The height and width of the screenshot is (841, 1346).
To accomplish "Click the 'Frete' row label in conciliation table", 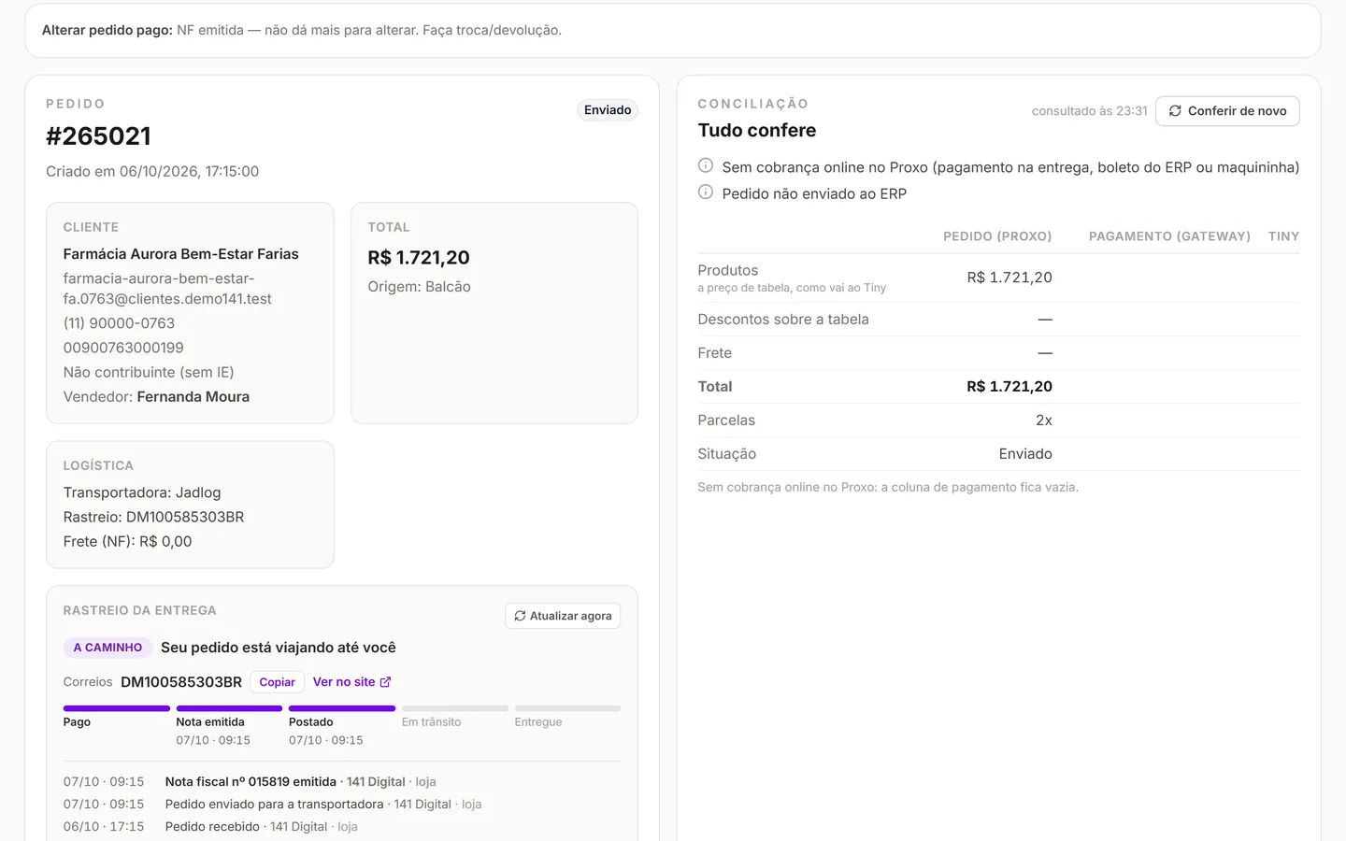I will 715,353.
